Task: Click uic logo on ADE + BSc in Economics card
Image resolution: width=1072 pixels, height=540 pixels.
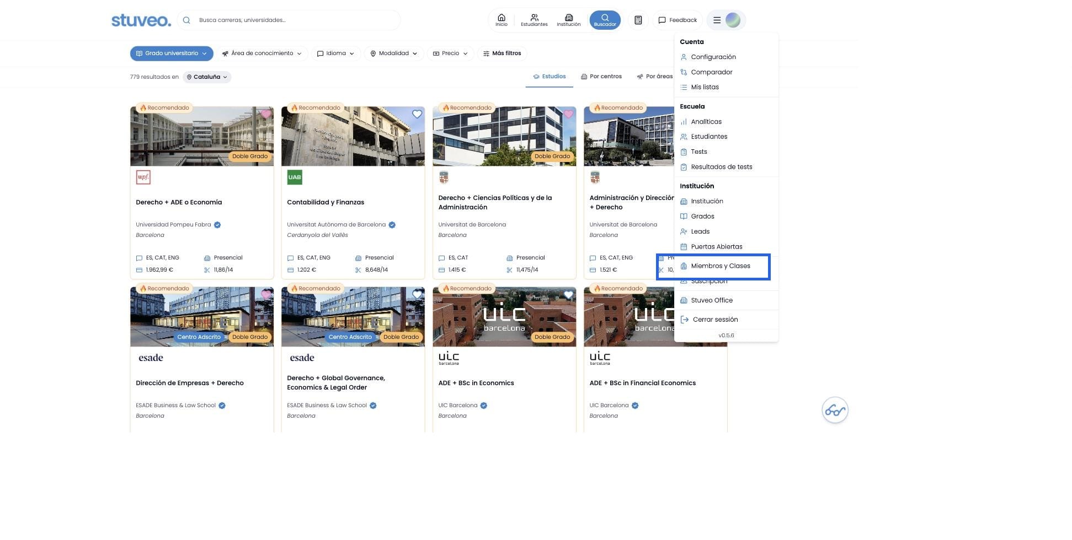Action: point(449,358)
